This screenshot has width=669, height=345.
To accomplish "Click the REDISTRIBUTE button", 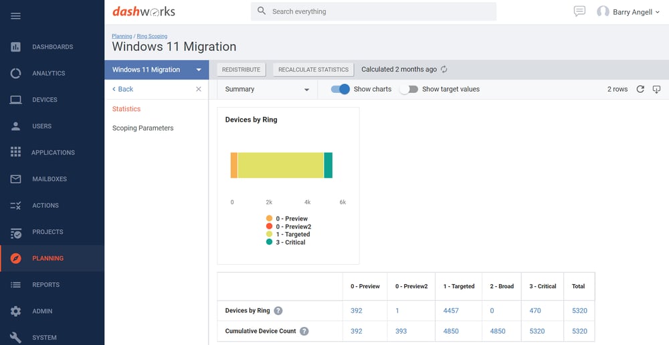I will coord(241,70).
